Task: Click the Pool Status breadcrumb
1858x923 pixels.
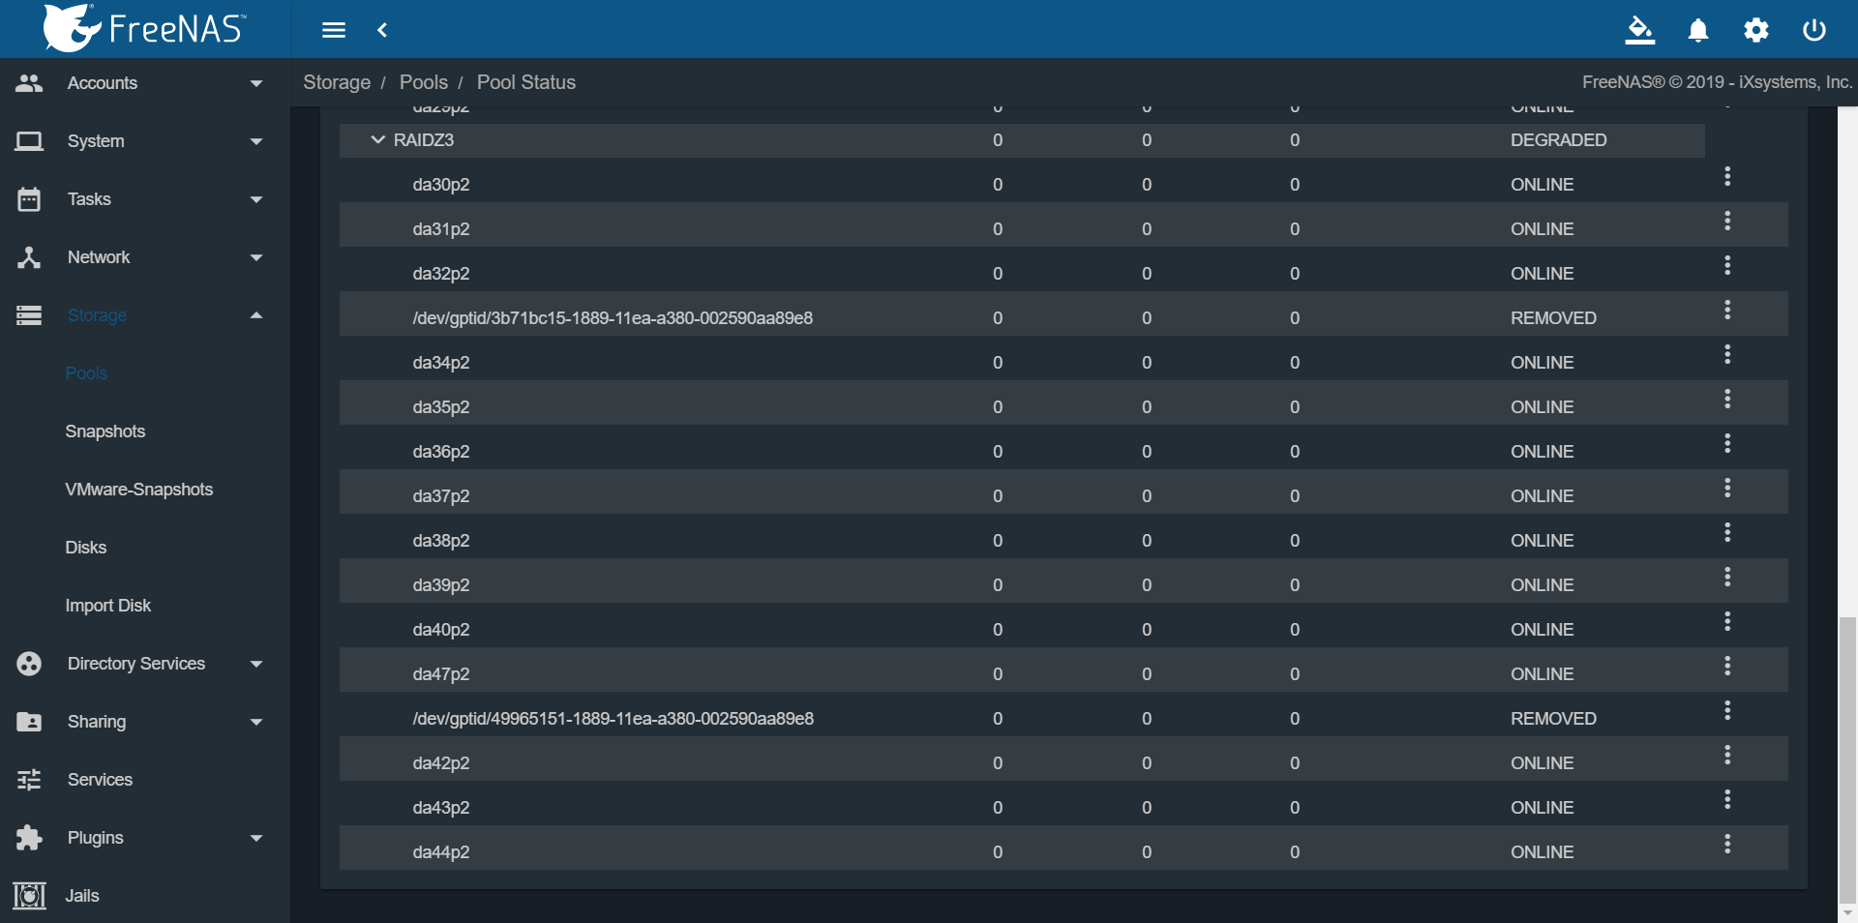Action: click(526, 82)
